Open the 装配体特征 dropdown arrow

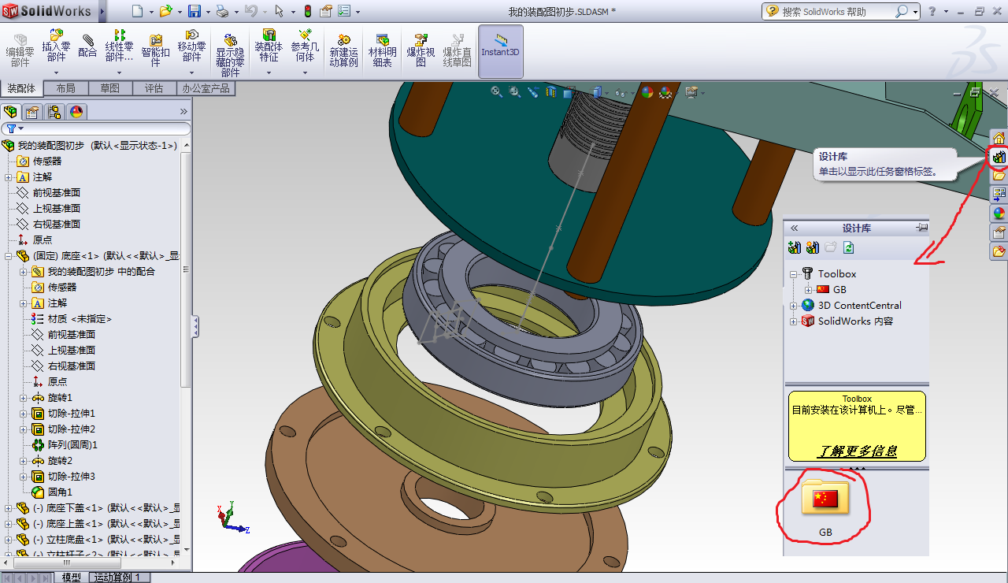(x=269, y=72)
